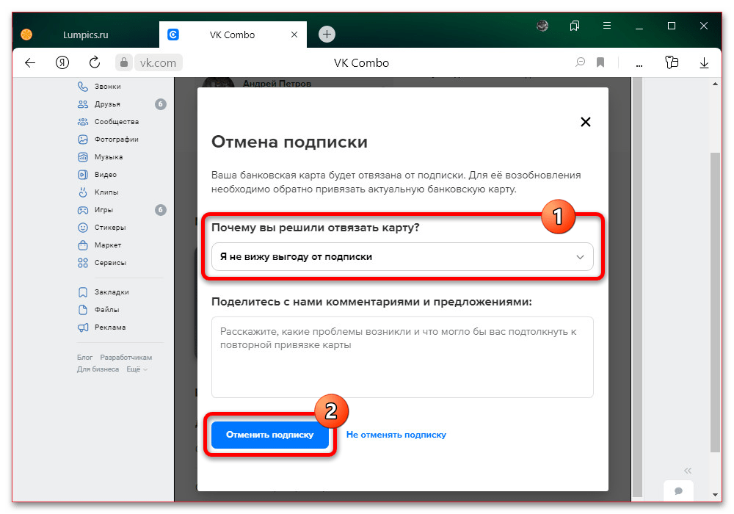Open the VK chat bubble widget
This screenshot has height=514, width=734.
pos(678,491)
